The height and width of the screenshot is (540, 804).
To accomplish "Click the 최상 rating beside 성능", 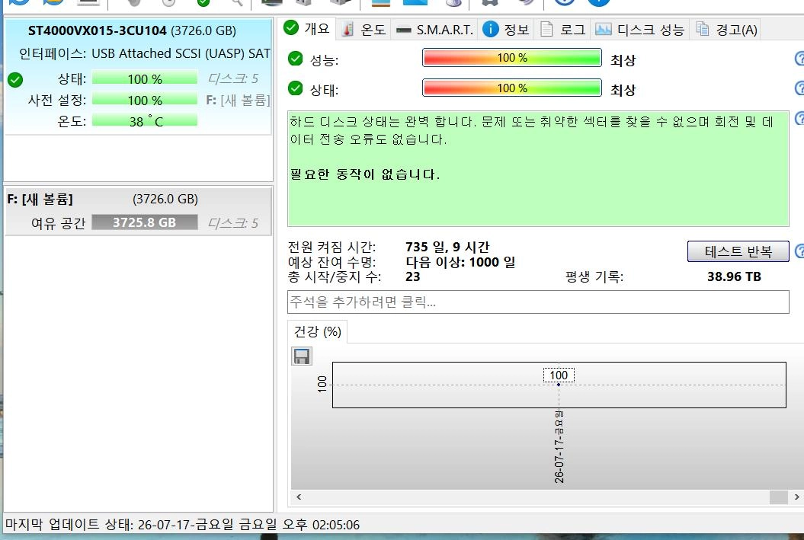I will pyautogui.click(x=623, y=60).
